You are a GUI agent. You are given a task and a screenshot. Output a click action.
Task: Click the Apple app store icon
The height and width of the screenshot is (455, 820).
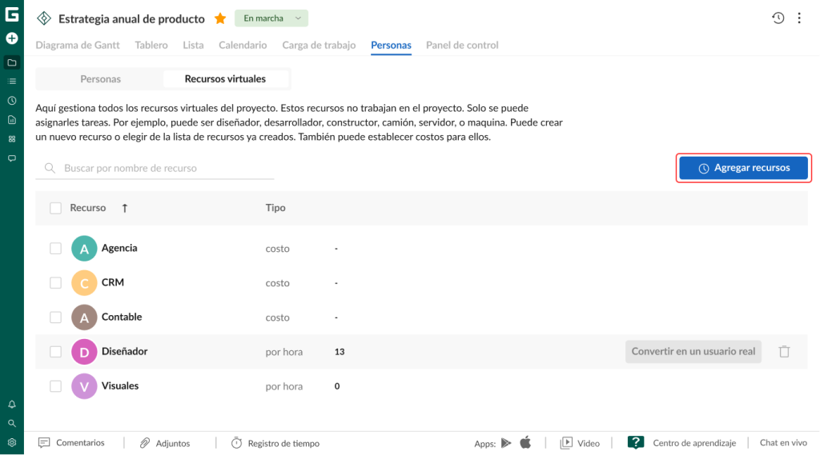525,442
